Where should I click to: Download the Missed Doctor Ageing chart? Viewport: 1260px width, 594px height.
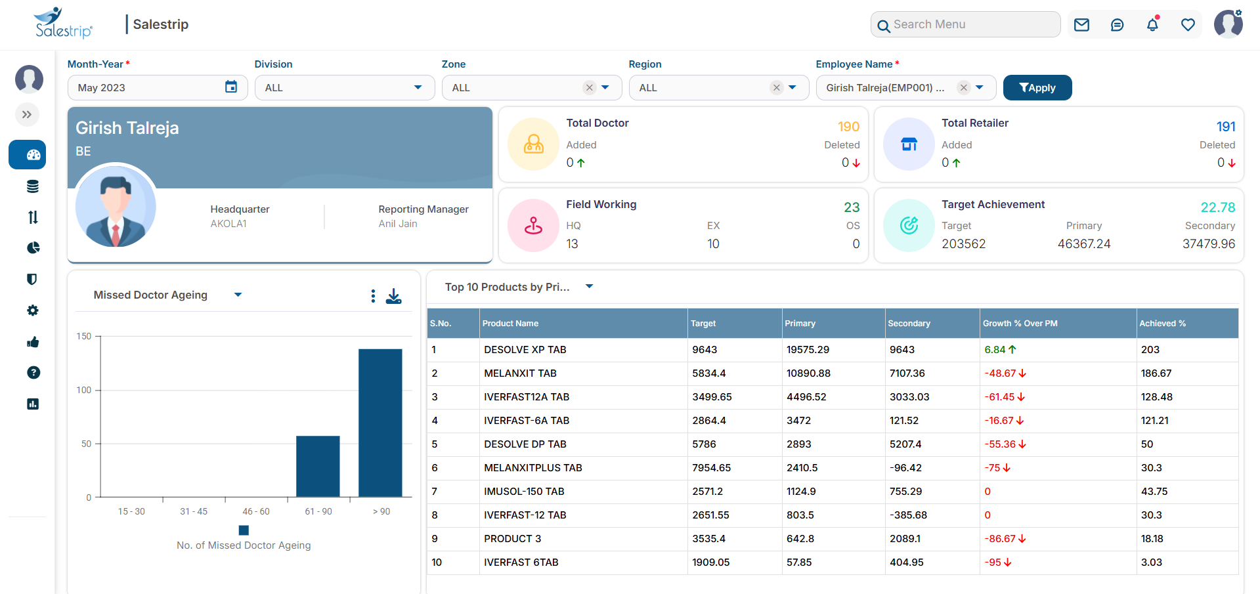(394, 296)
